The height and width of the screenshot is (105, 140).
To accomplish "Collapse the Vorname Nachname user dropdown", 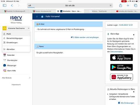I will click(29, 28).
